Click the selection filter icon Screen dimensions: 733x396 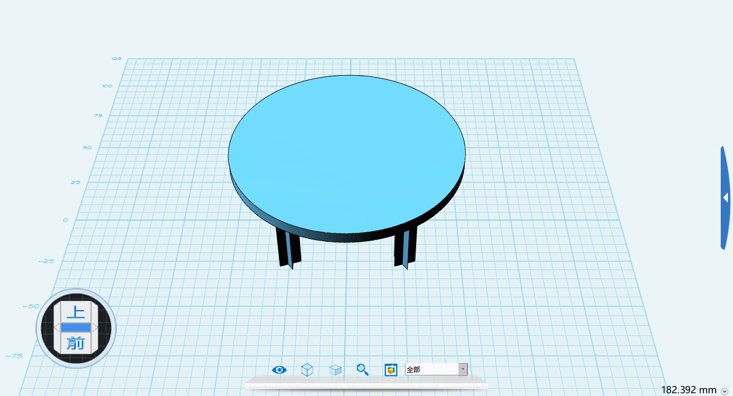(x=391, y=369)
